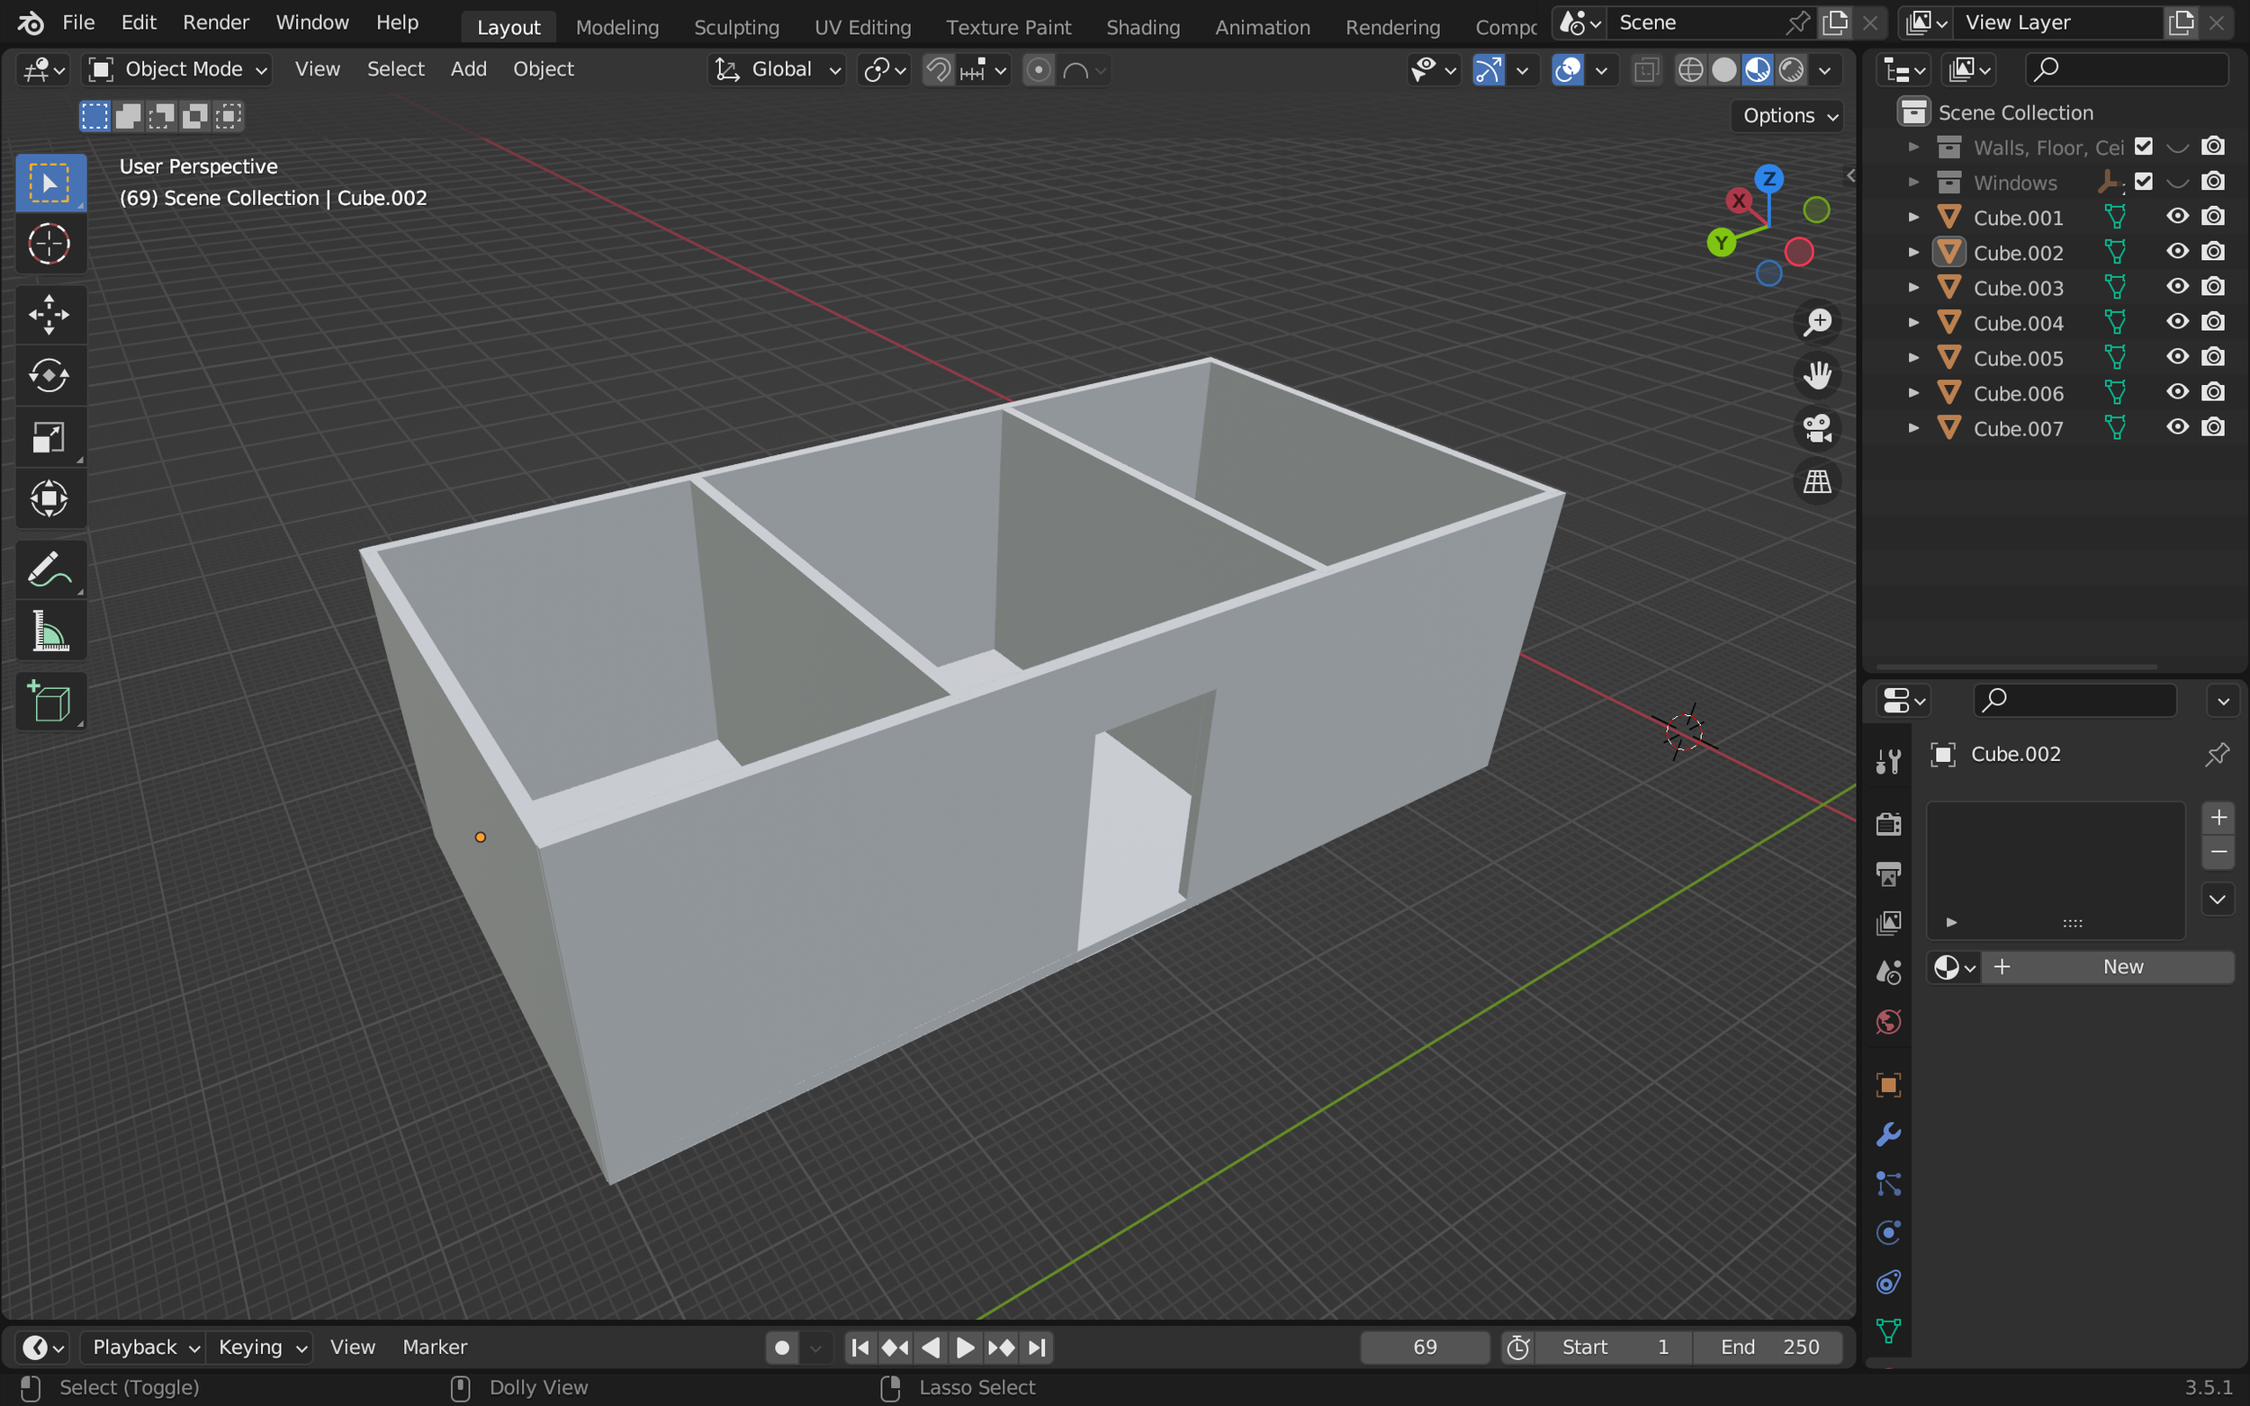Choose the Annotate pencil tool
The width and height of the screenshot is (2250, 1406).
pos(49,569)
